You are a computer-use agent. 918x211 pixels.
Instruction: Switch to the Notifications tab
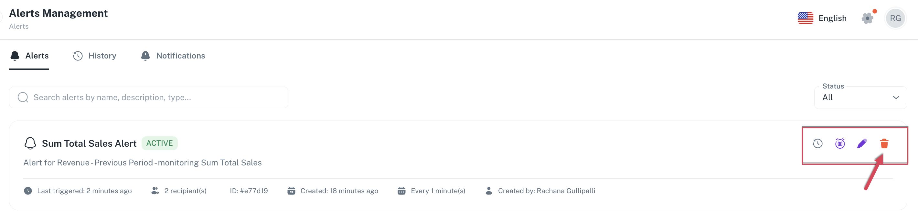(x=173, y=56)
